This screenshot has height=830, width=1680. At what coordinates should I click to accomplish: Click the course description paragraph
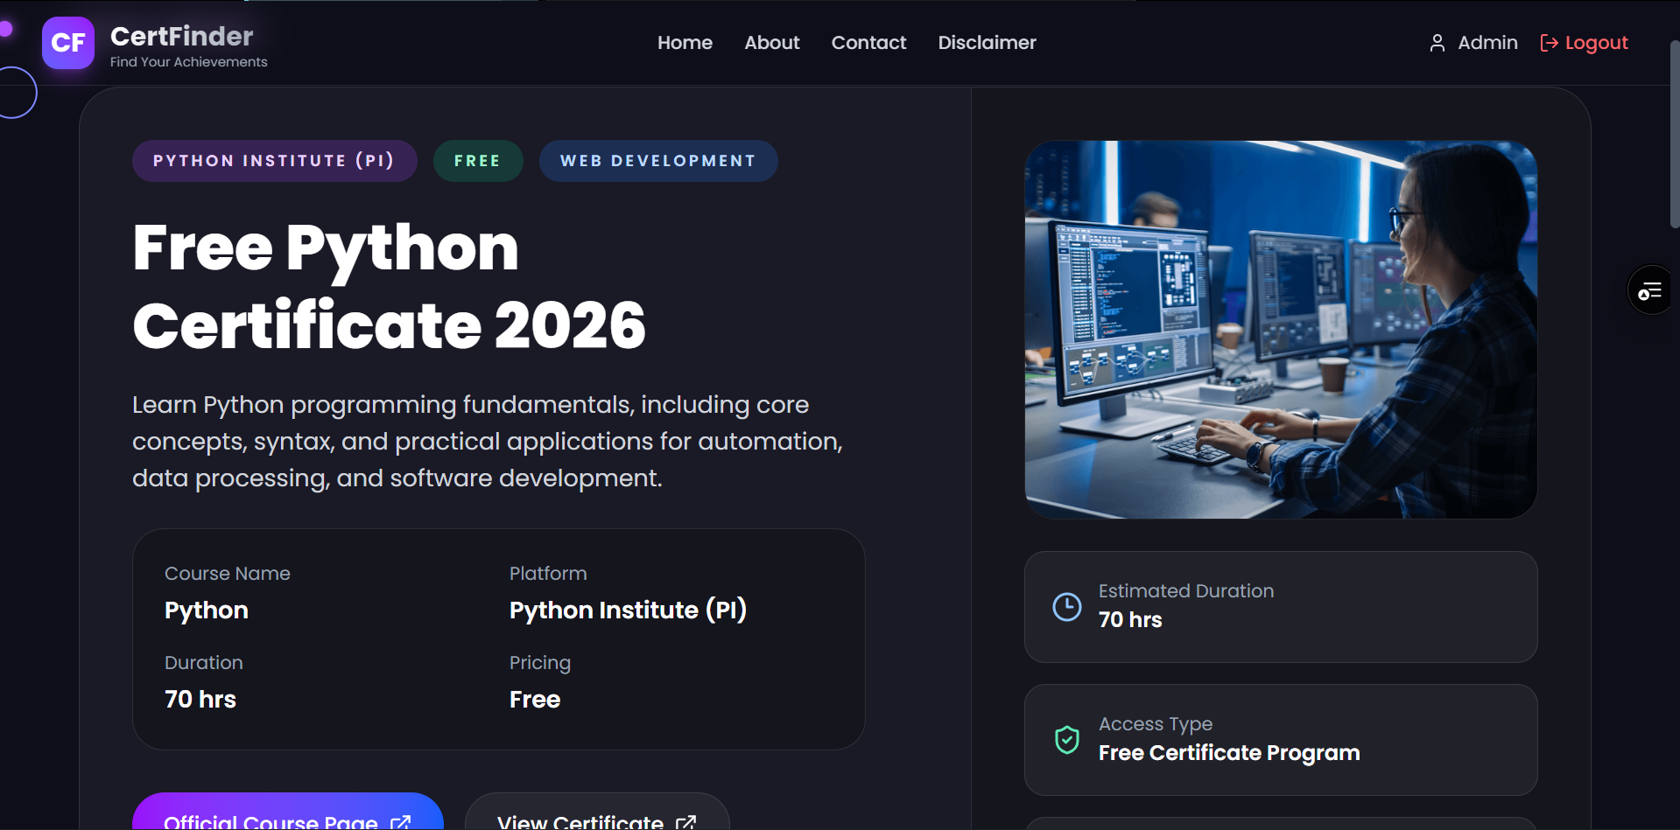[x=488, y=442]
